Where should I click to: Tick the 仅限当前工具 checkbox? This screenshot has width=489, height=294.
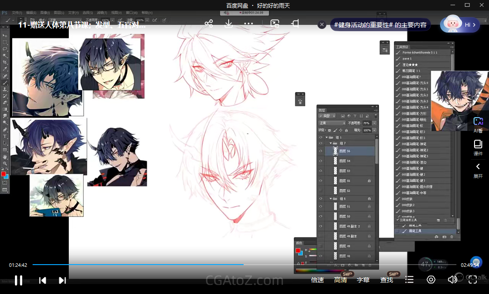coord(398,220)
